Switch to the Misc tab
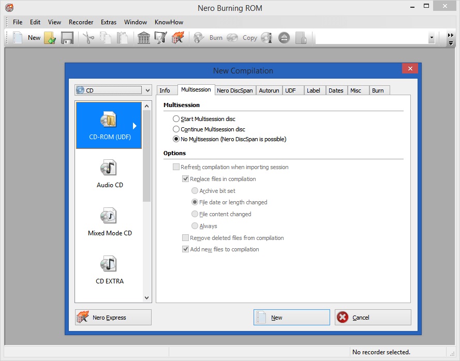Viewport: 460px width, 361px height. pos(358,91)
